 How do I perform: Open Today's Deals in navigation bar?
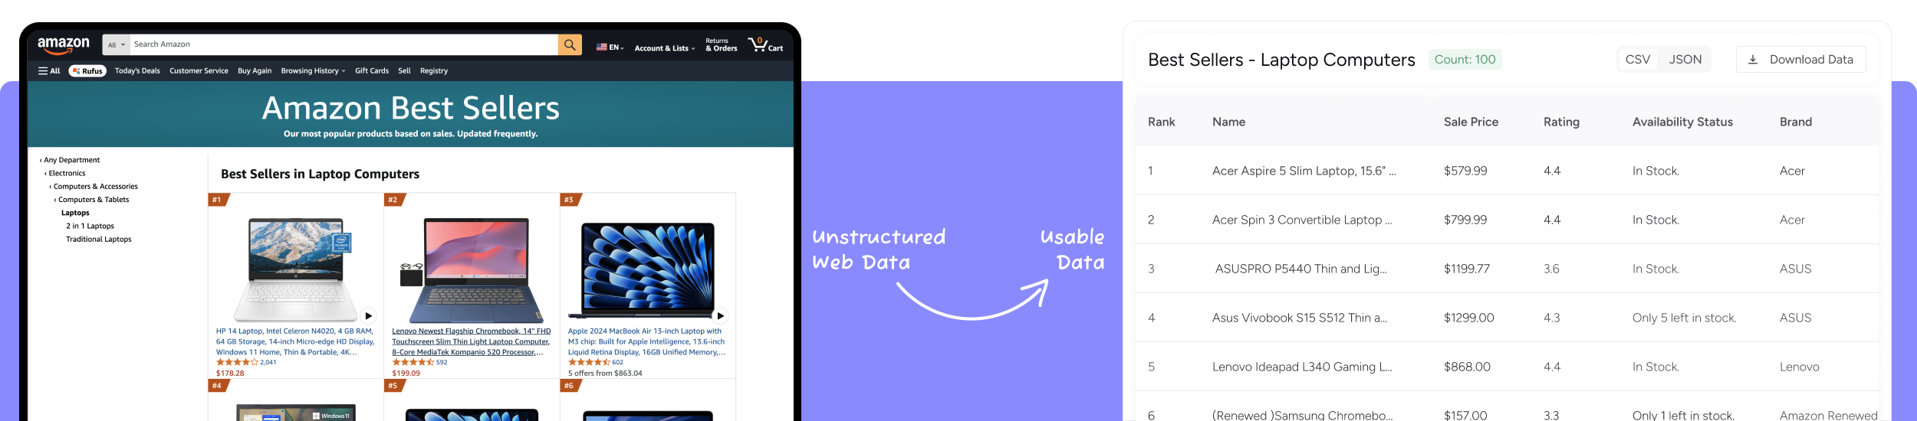(137, 71)
